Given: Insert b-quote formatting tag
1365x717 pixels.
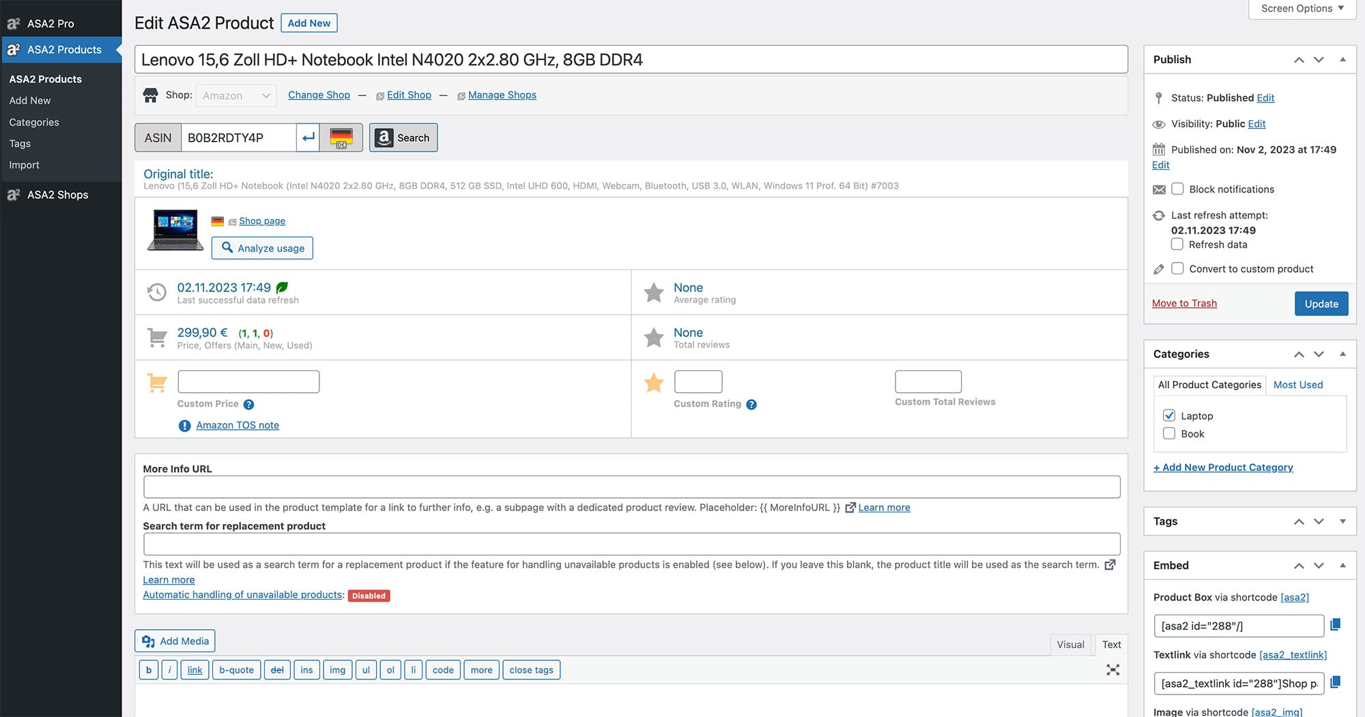Looking at the screenshot, I should (x=236, y=670).
